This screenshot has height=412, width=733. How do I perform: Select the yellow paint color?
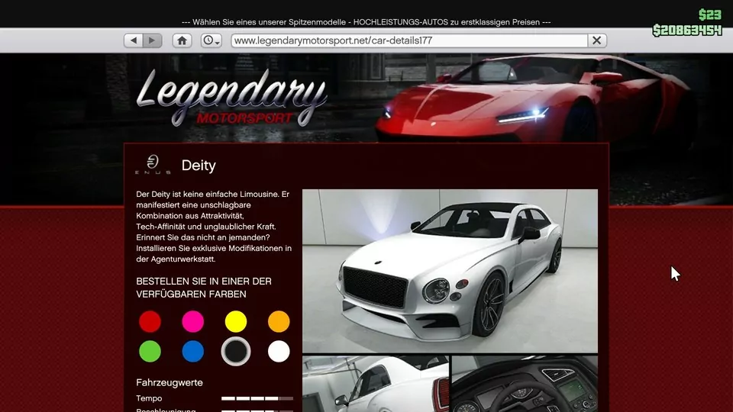coord(236,321)
